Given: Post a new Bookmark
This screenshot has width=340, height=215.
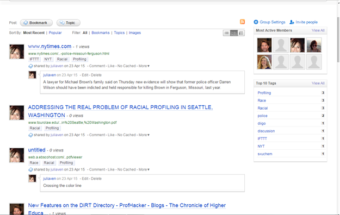Looking at the screenshot, I should click(36, 23).
